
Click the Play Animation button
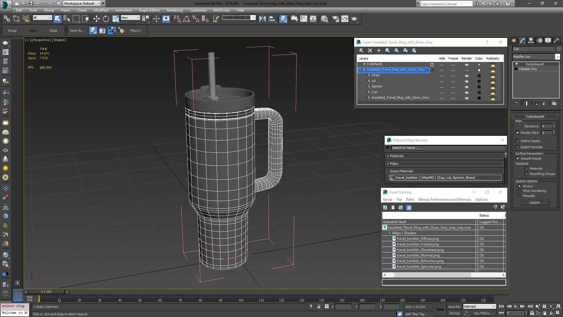pos(516,306)
